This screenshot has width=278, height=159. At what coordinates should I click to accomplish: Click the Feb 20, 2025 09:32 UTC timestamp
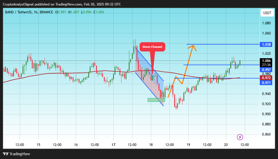coord(102,4)
